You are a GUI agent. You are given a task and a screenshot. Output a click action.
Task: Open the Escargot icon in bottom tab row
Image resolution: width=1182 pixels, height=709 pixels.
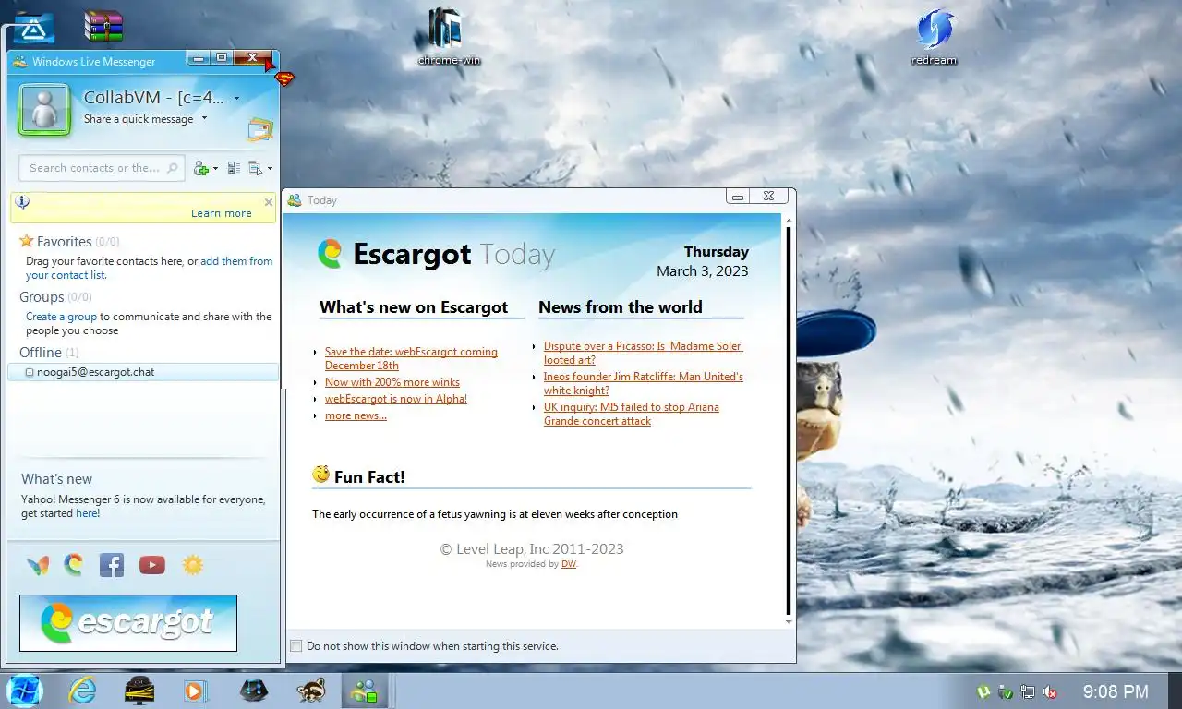point(74,564)
